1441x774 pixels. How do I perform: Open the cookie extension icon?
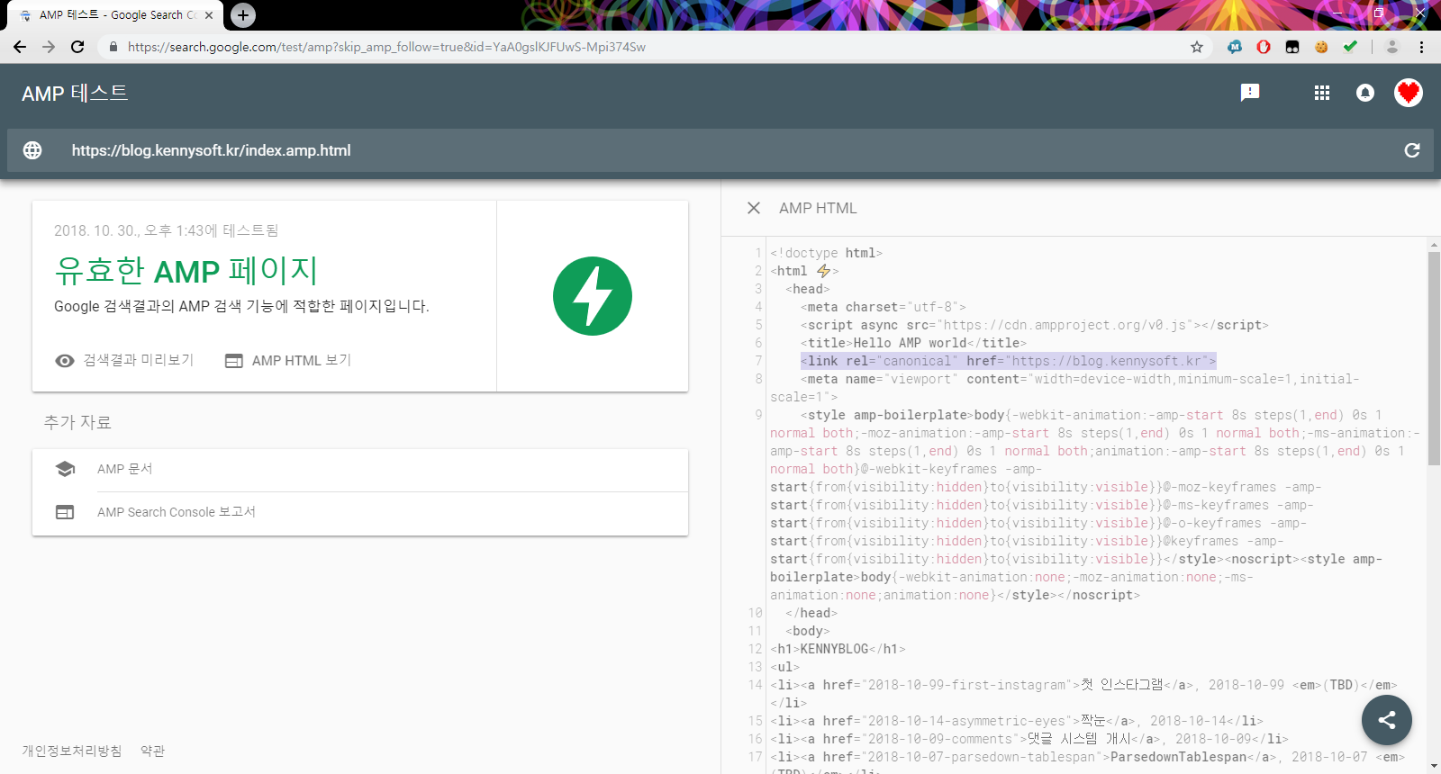[x=1321, y=47]
